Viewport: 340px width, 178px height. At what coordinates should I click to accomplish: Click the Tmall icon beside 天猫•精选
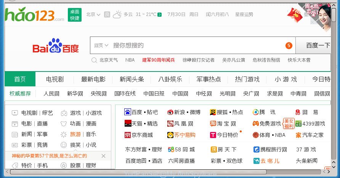[x=128, y=124]
